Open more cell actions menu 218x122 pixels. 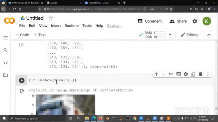tap(208, 74)
